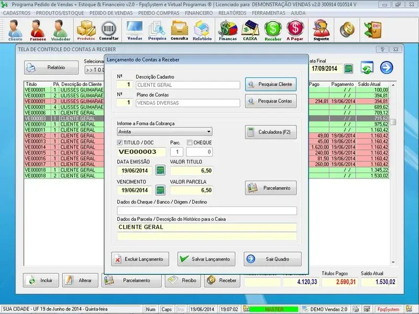
Task: Open the RELATÓRIOS menu
Action: (x=232, y=12)
